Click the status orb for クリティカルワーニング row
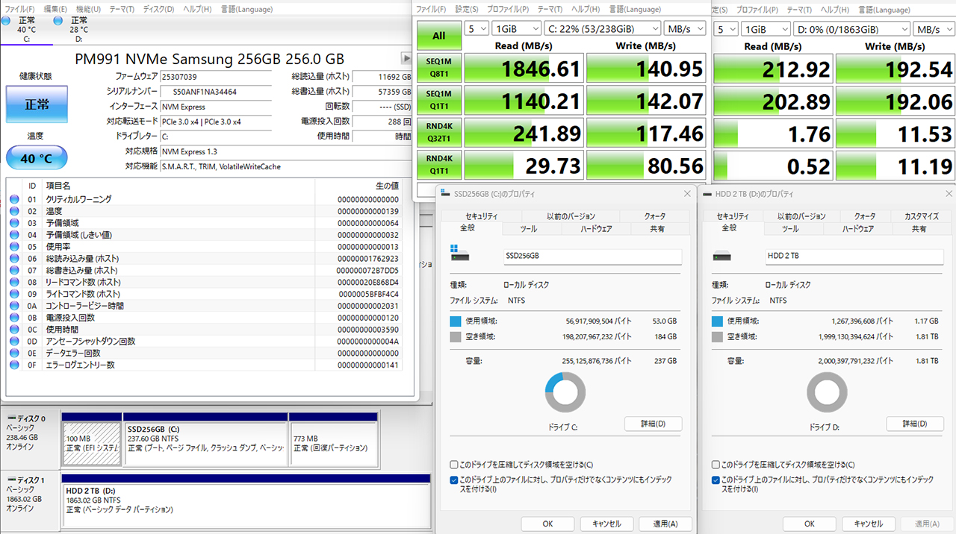Screen dimensions: 956x534 pyautogui.click(x=14, y=199)
